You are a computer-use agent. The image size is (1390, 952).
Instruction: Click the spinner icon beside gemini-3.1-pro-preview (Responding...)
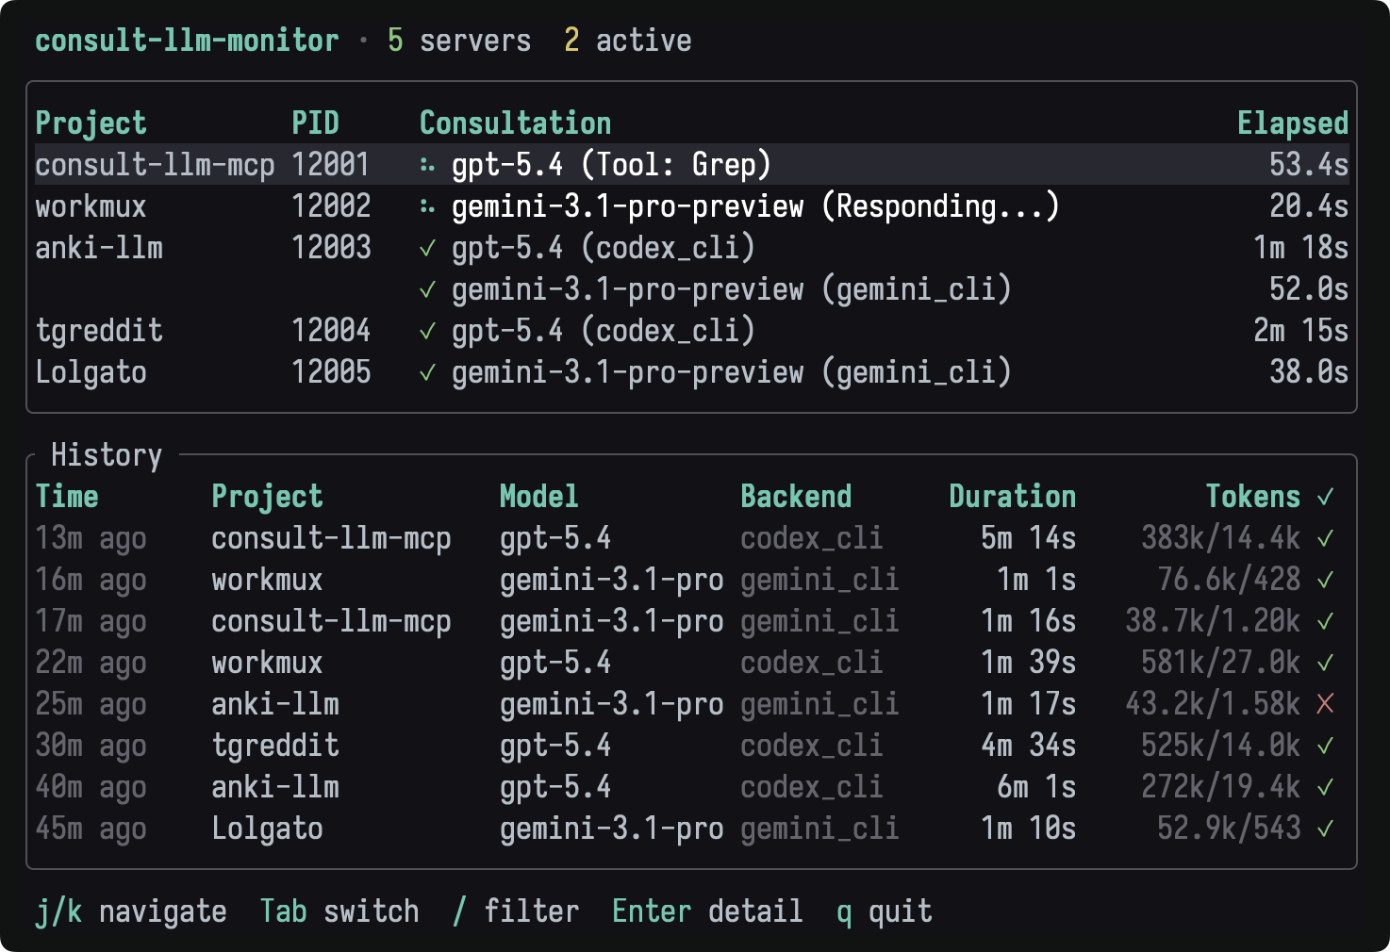click(428, 206)
